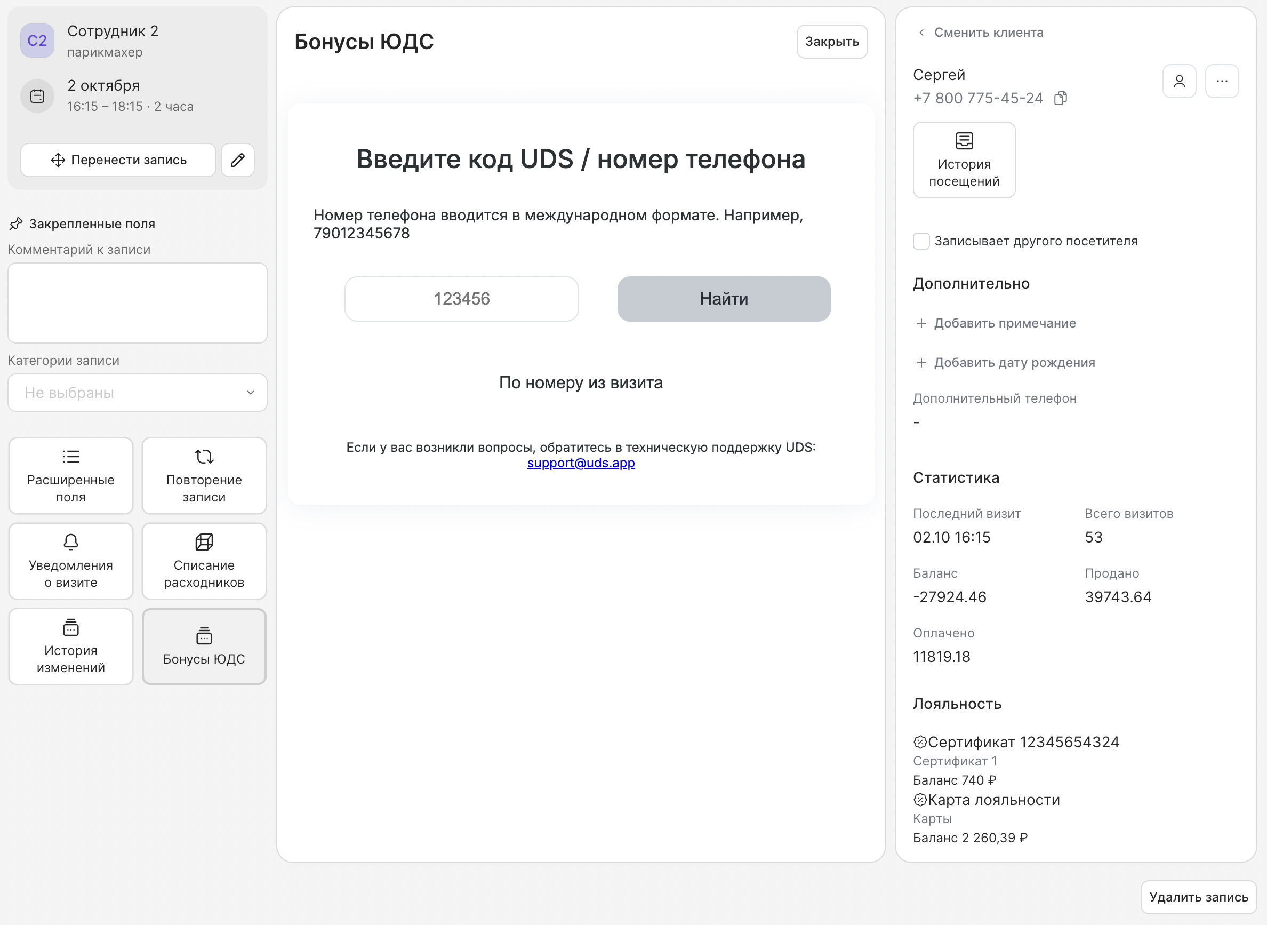The image size is (1267, 925).
Task: Focus the UDS code input field
Action: click(462, 299)
